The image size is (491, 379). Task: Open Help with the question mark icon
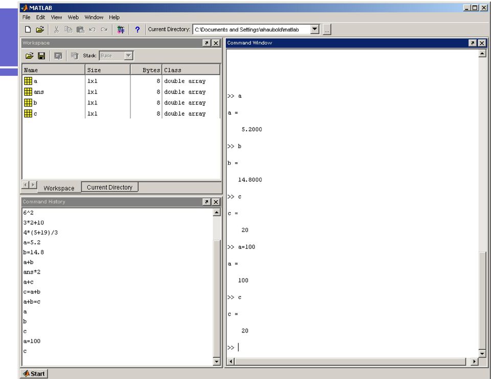pyautogui.click(x=137, y=30)
